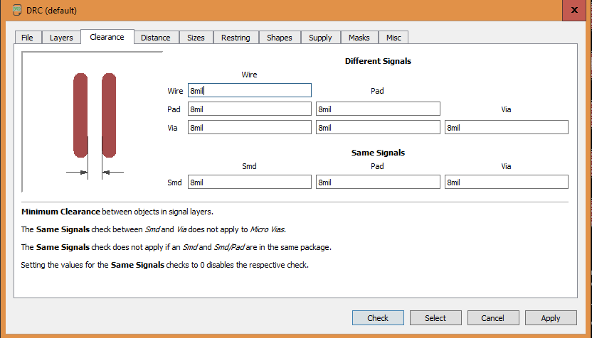
Task: Click the Pad-to-Wire clearance field
Action: pos(249,109)
